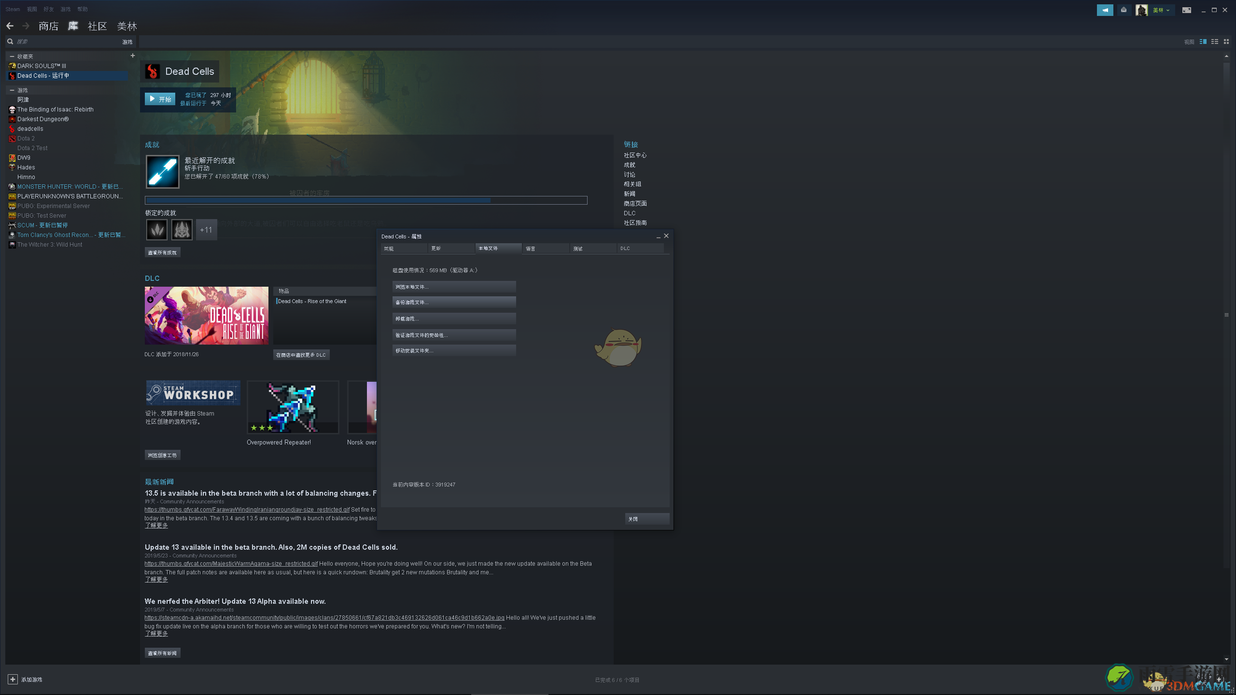
Task: Click 浏览本地文件 button
Action: 454,287
